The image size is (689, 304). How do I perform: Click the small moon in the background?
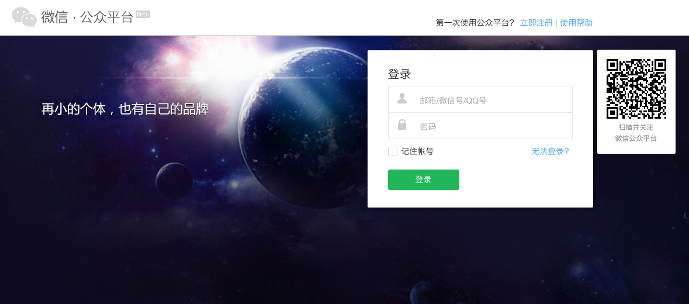tap(175, 181)
